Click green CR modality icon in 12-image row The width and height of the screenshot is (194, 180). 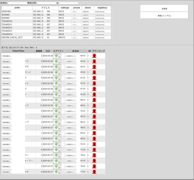tap(57, 106)
